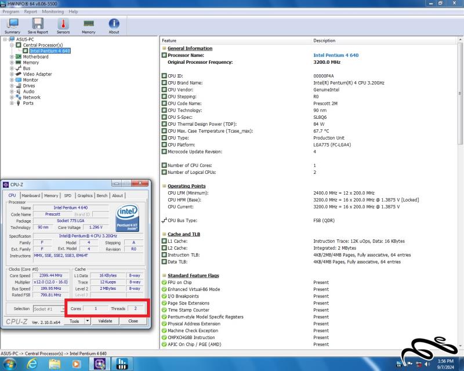Expand the Ports branch
This screenshot has width=464, height=371.
point(12,103)
